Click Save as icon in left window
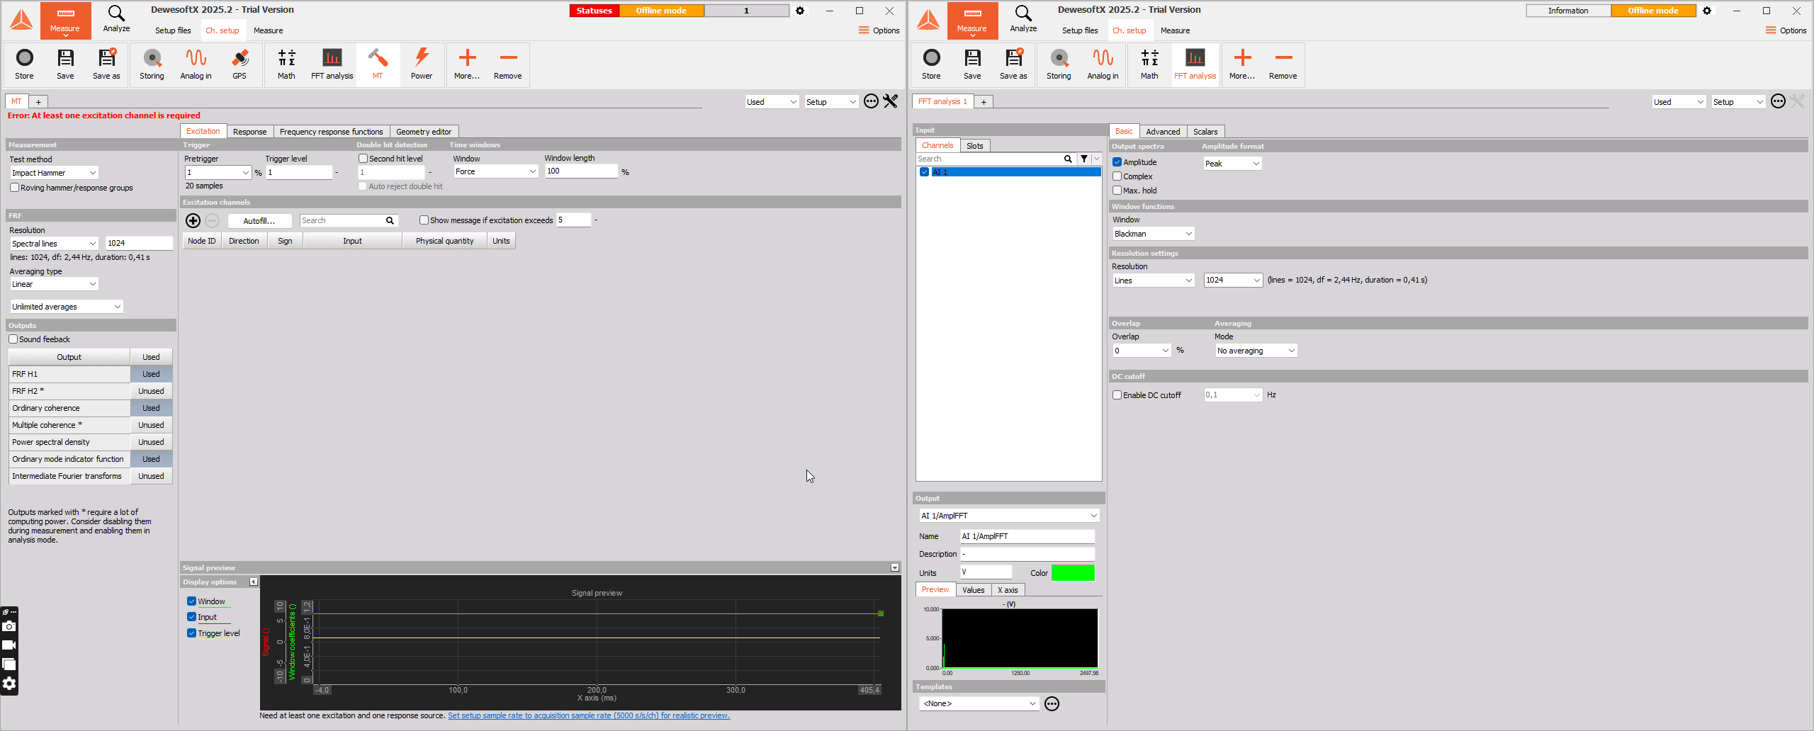Screen dimensions: 1814x731 pos(106,64)
